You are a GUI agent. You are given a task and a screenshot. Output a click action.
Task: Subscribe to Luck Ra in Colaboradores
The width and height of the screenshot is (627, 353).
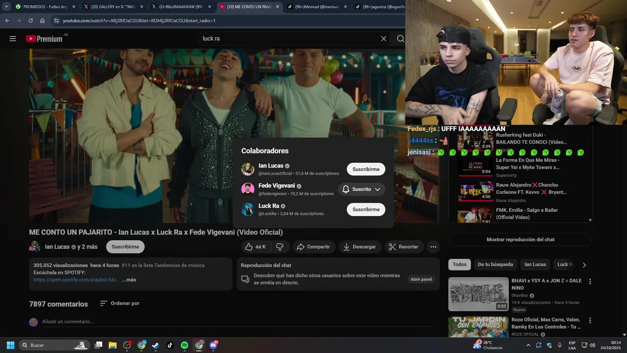[x=366, y=209]
